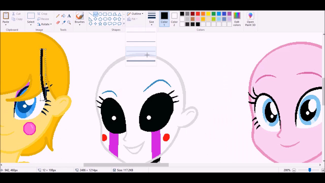325x183 pixels.
Task: Select the Color picker eyedropper tool
Action: click(x=63, y=23)
